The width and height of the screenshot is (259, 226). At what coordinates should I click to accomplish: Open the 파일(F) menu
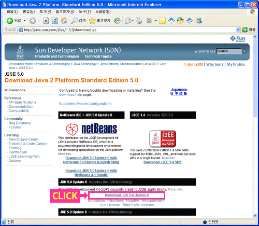(x=12, y=11)
